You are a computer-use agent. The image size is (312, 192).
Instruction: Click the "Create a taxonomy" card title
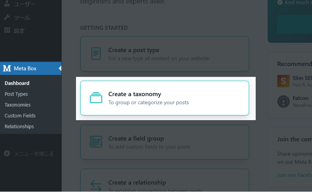click(135, 94)
